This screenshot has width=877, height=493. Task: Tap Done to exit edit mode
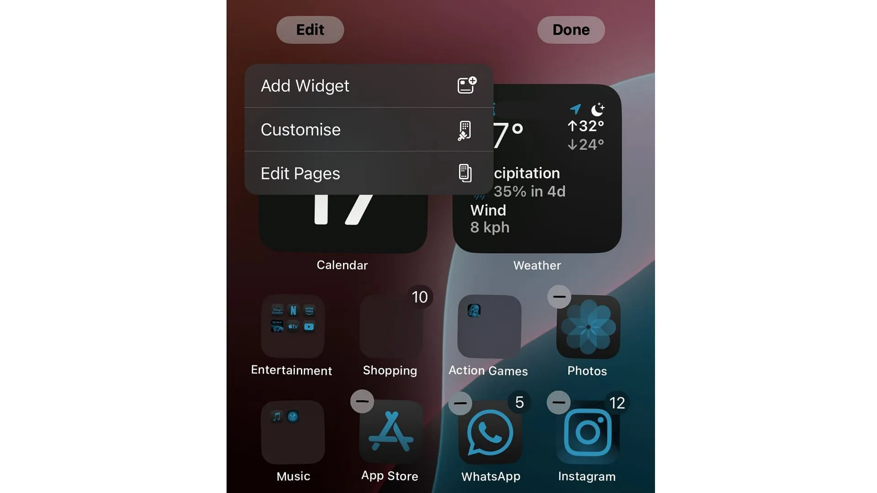(x=571, y=30)
